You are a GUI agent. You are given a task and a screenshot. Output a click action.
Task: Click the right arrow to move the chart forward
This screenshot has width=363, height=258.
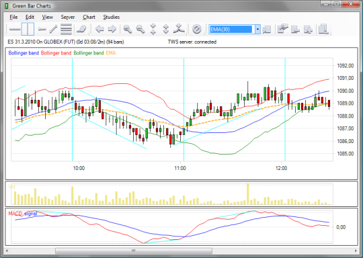pyautogui.click(x=112, y=29)
